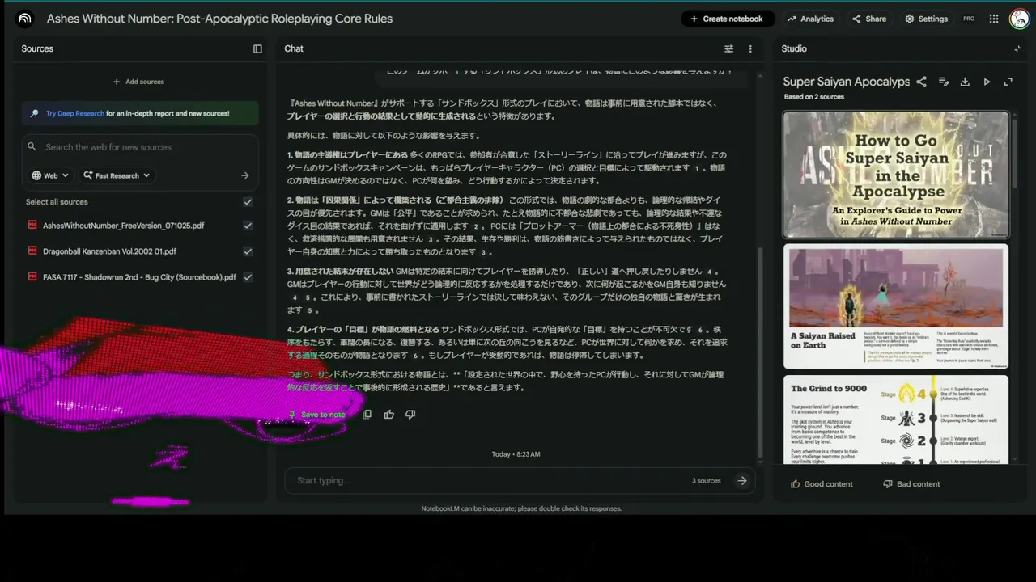Screen dimensions: 1036x582
Task: Click the AshesWithoutNumber PDF file icon
Action: (32, 226)
